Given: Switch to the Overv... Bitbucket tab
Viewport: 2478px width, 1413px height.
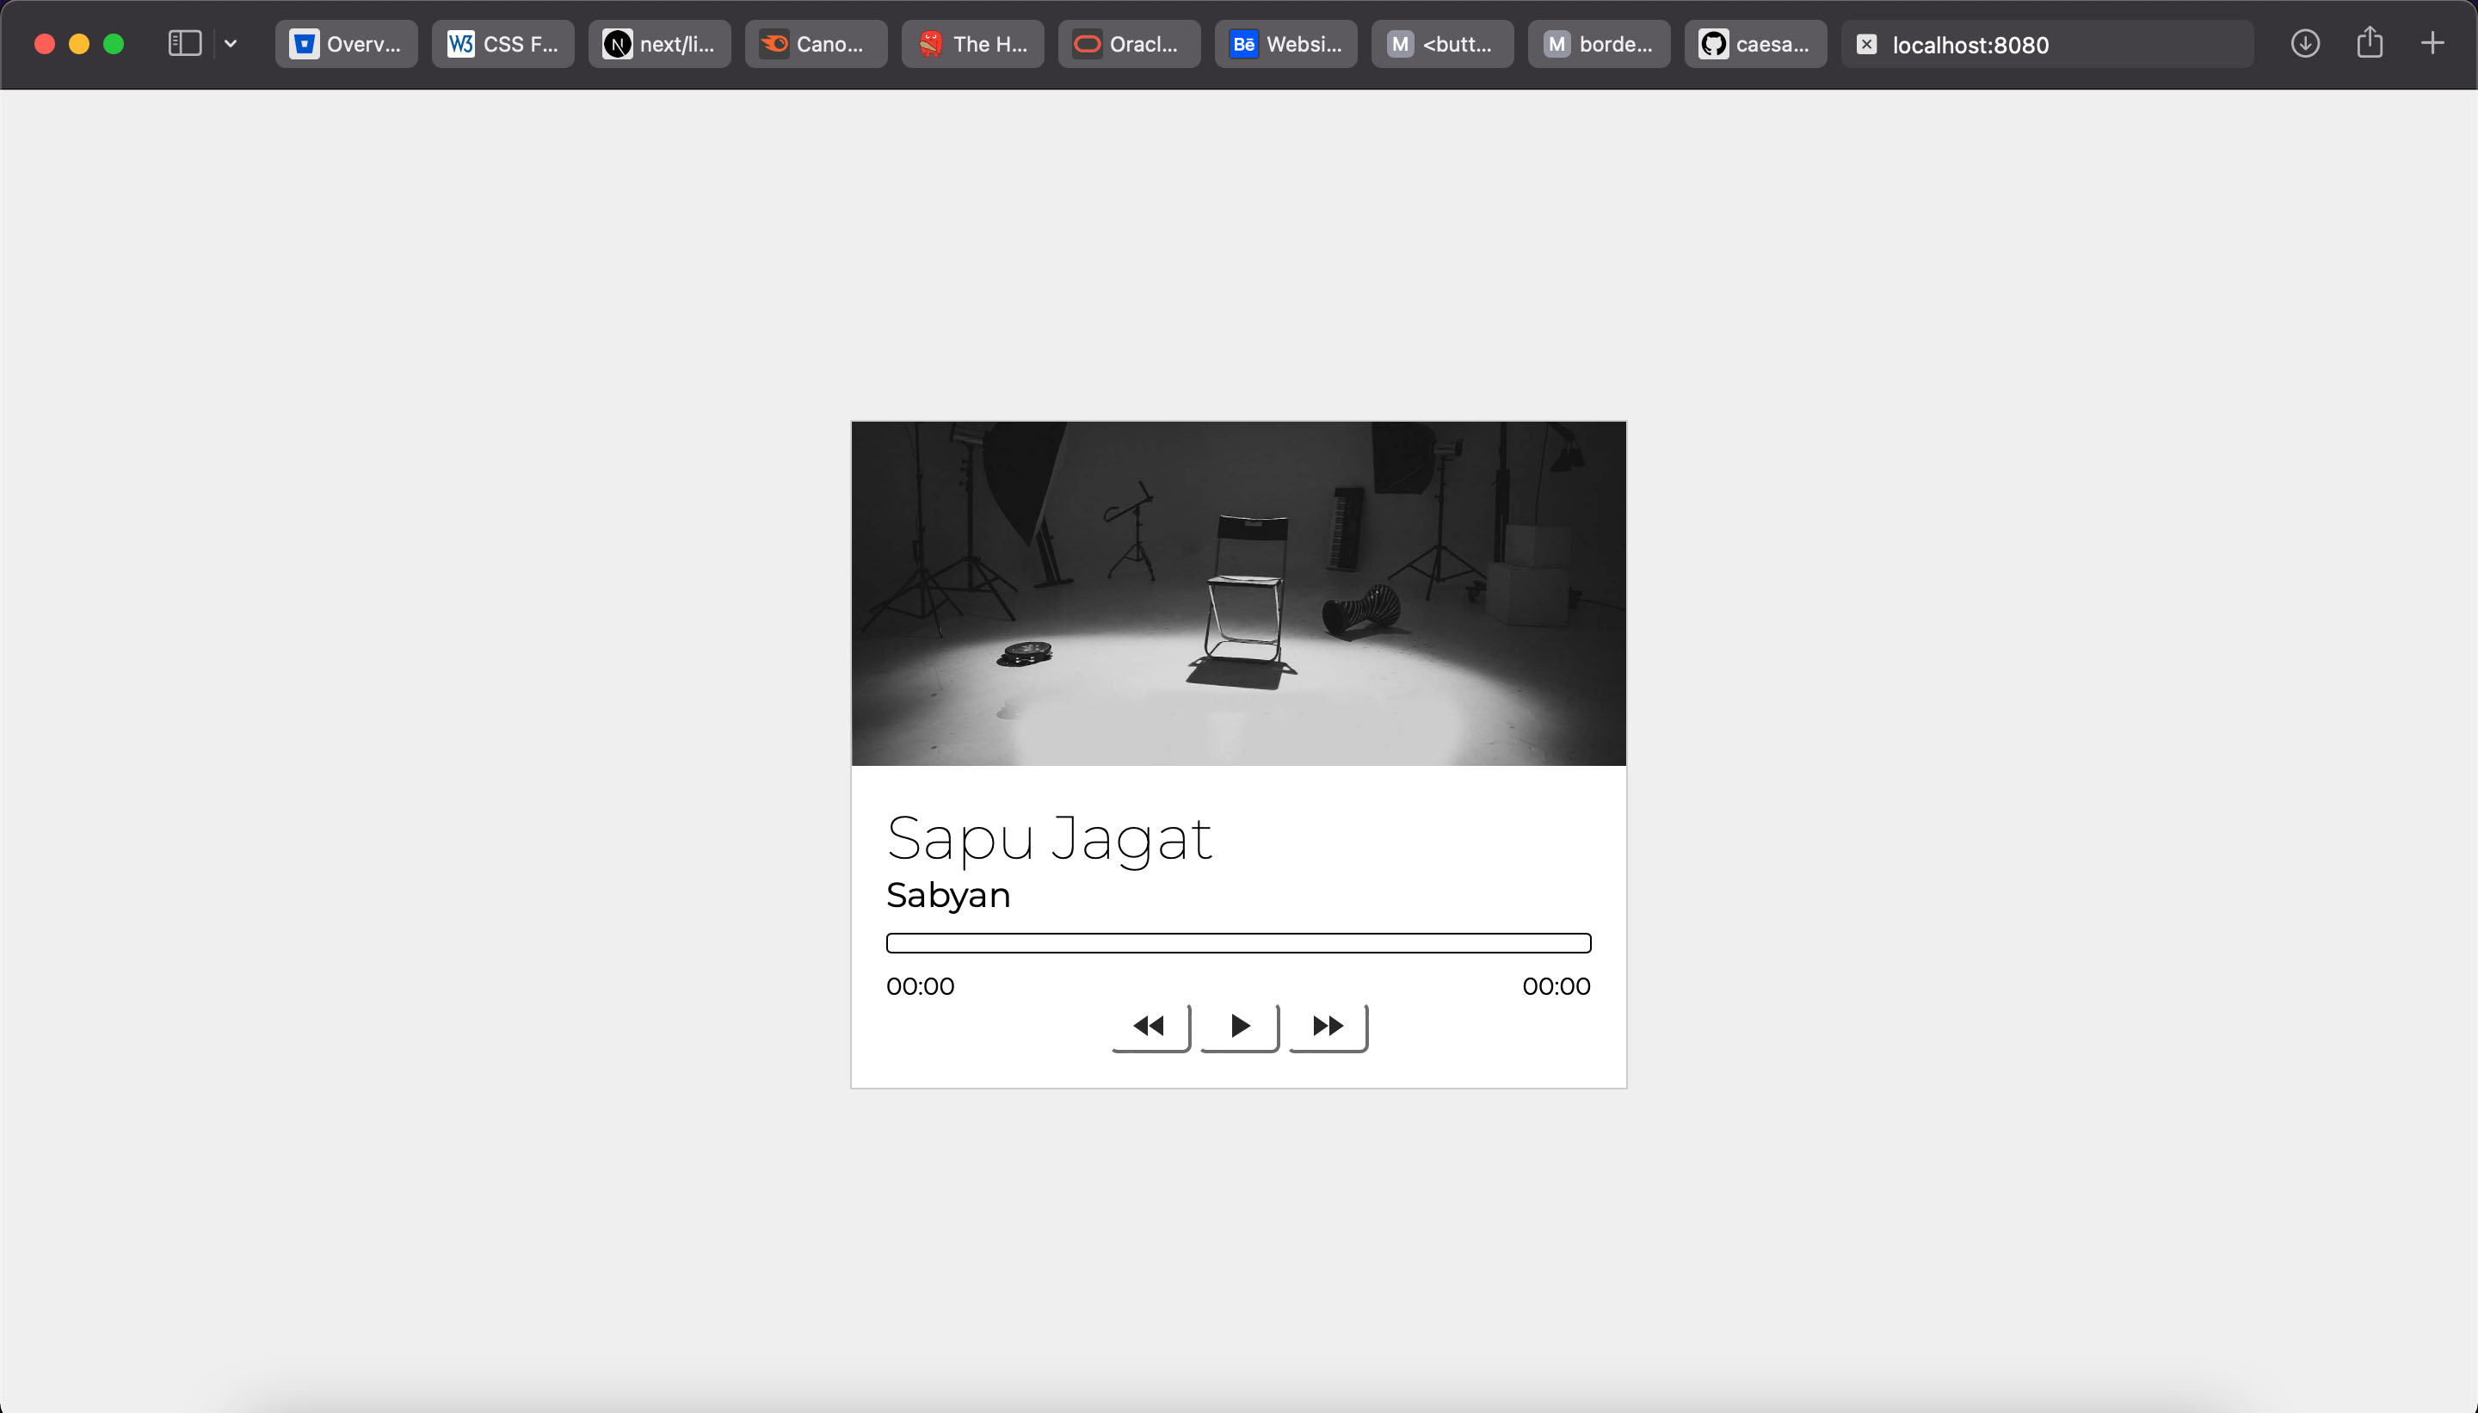Looking at the screenshot, I should coord(347,44).
